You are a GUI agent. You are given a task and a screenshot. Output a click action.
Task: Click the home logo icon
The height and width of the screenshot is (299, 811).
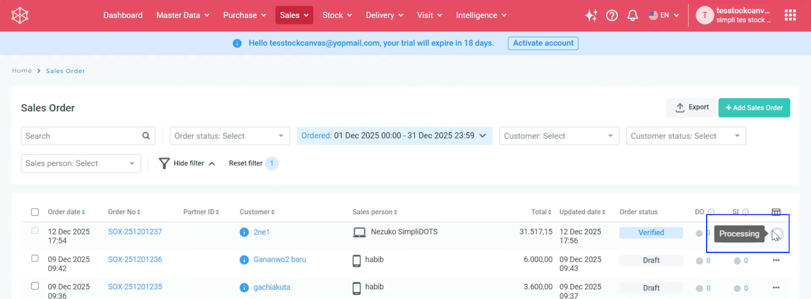click(x=20, y=15)
